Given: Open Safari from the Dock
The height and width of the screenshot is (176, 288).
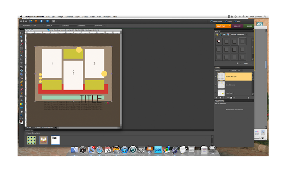Looking at the screenshot, I should pyautogui.click(x=99, y=150).
